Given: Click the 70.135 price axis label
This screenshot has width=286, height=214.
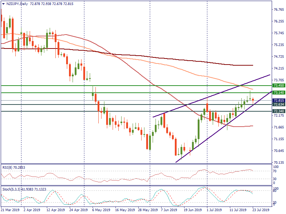Looking at the screenshot, I should click(x=278, y=162).
